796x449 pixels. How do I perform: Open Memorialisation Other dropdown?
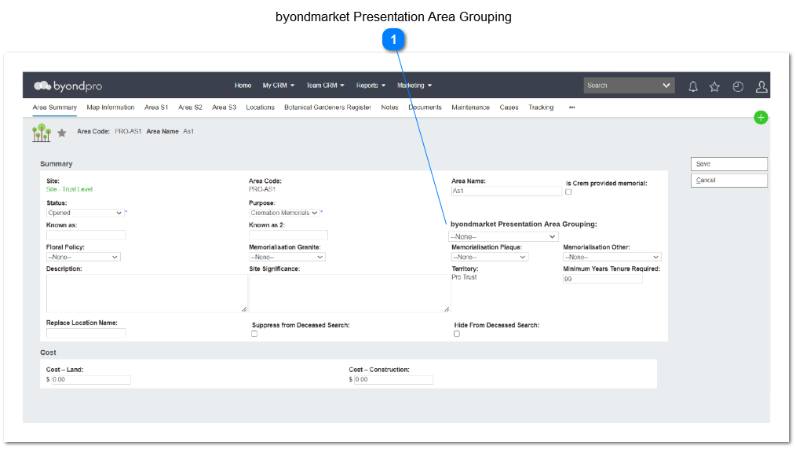coord(612,257)
